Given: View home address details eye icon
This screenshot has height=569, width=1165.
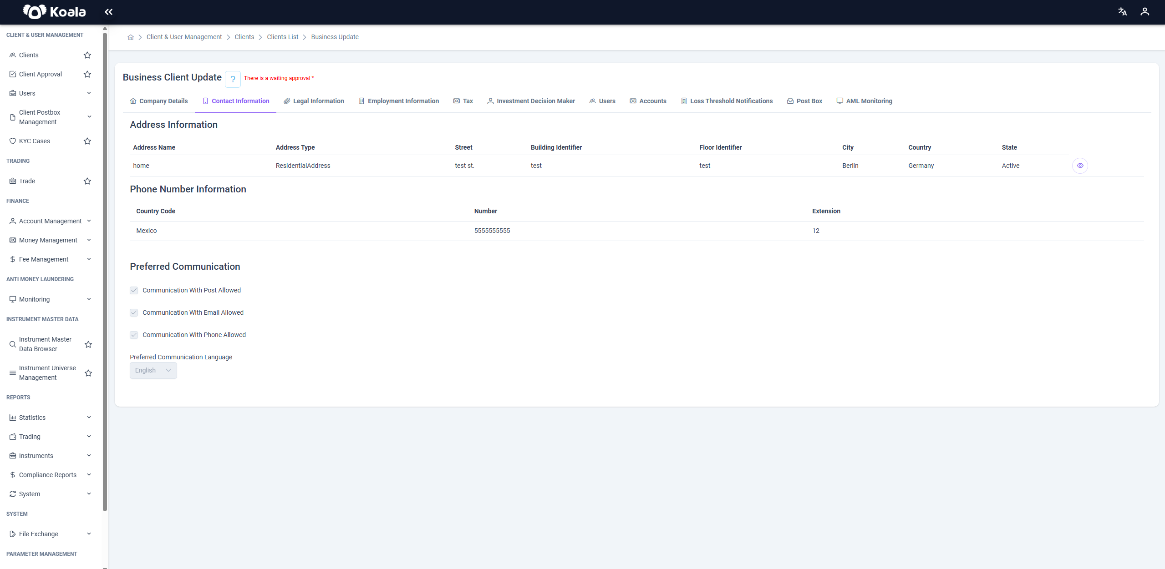Looking at the screenshot, I should (1080, 166).
